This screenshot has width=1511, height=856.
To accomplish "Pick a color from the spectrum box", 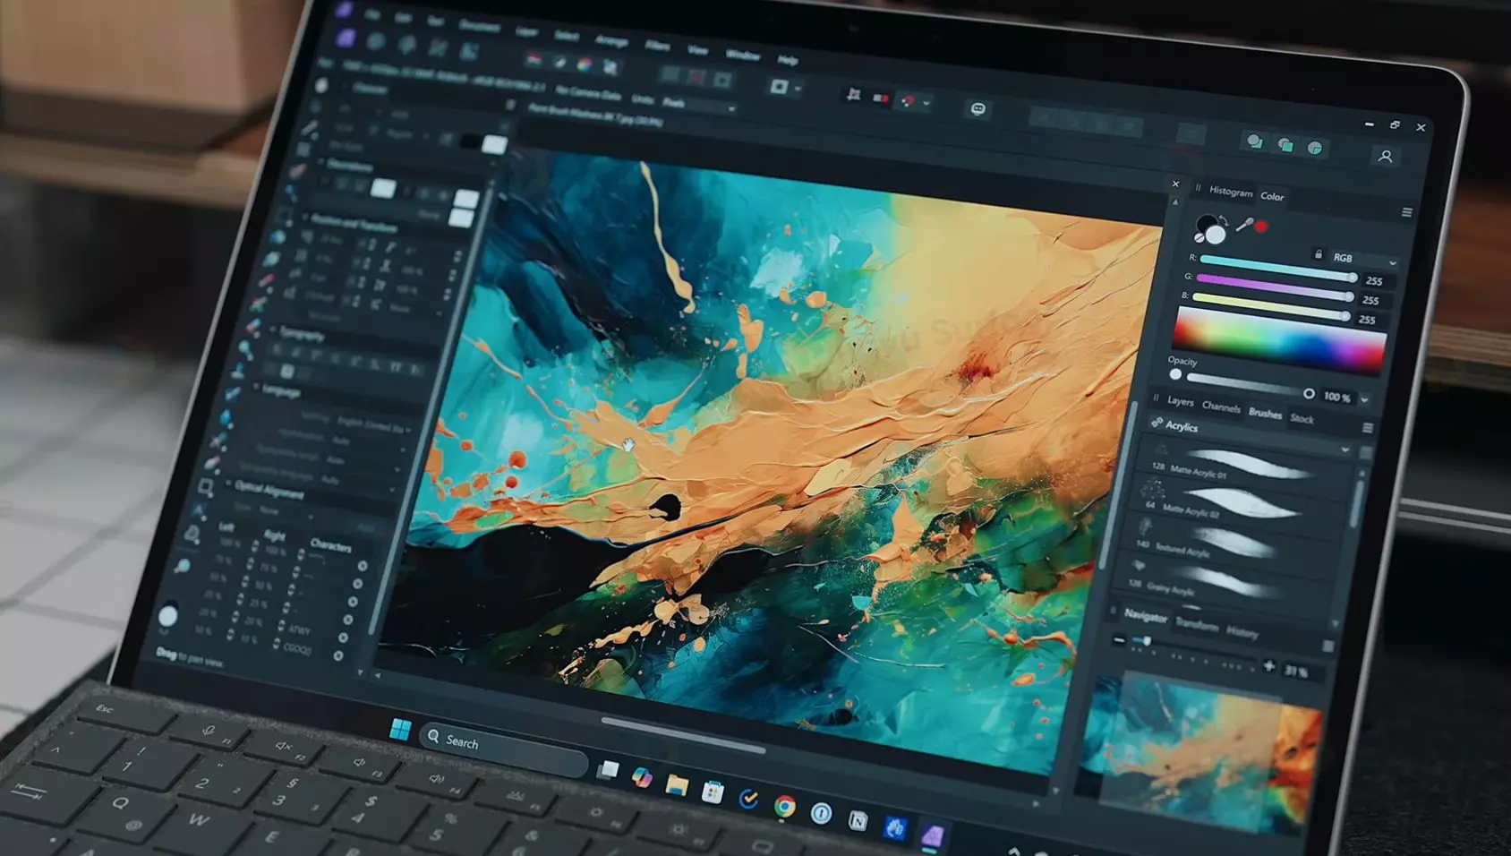I will (1278, 340).
